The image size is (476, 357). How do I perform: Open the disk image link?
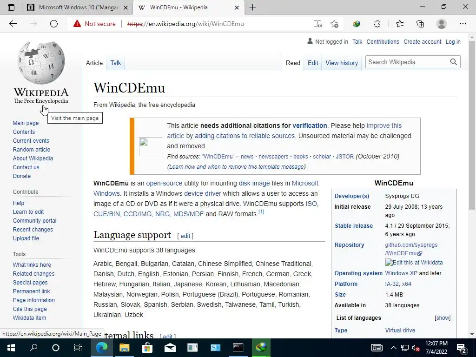click(x=254, y=183)
